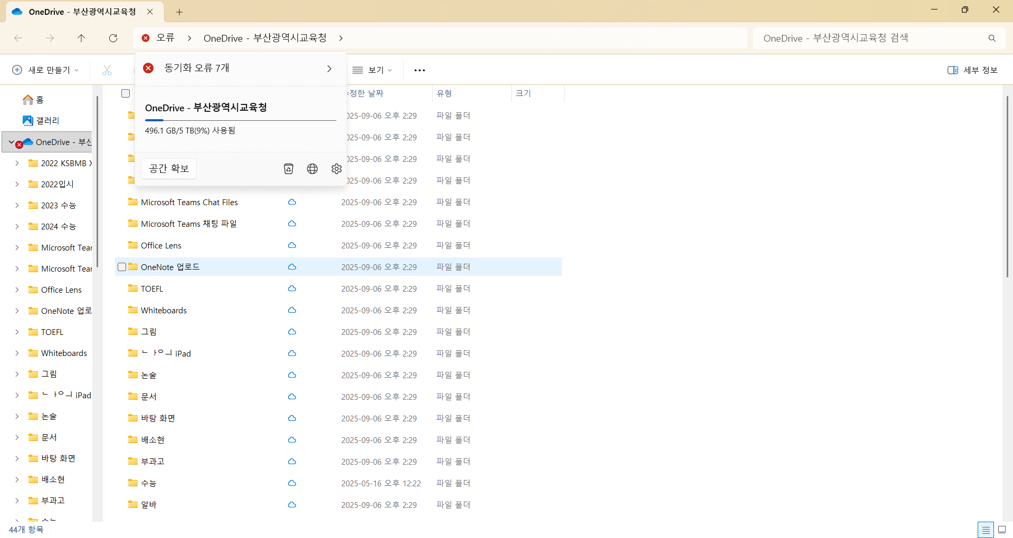
Task: Click the Cut scissors icon
Action: tap(107, 70)
